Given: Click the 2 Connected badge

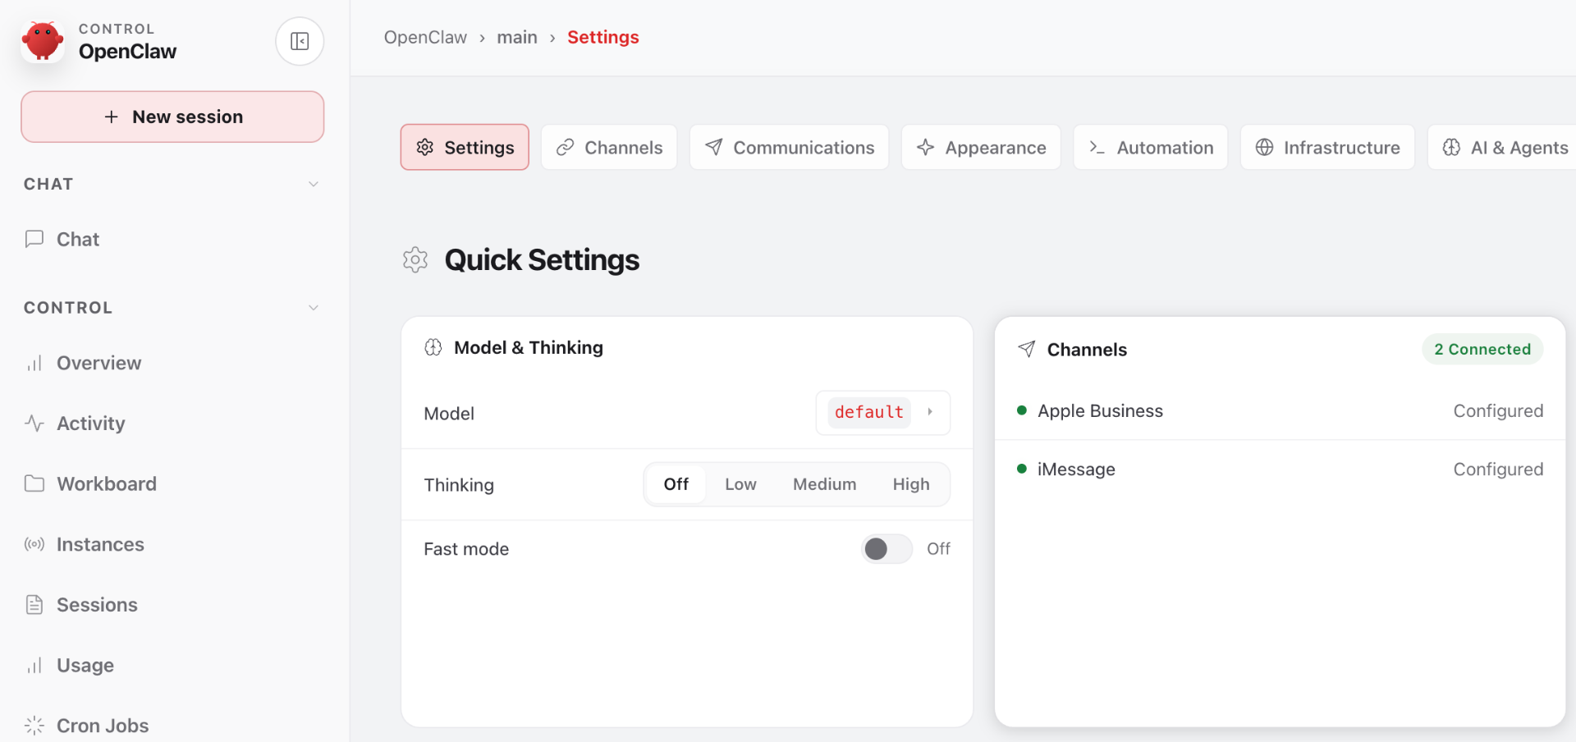Looking at the screenshot, I should (x=1482, y=349).
